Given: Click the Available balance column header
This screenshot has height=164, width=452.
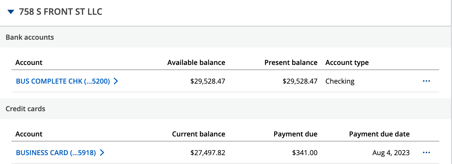Looking at the screenshot, I should pyautogui.click(x=196, y=62).
